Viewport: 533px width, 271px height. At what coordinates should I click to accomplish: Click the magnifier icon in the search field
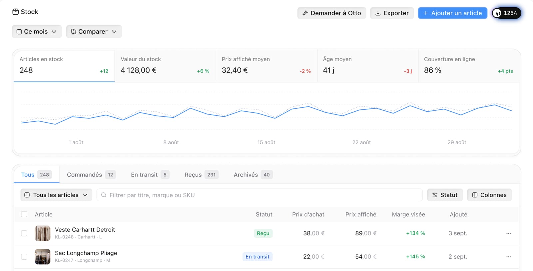coord(104,195)
